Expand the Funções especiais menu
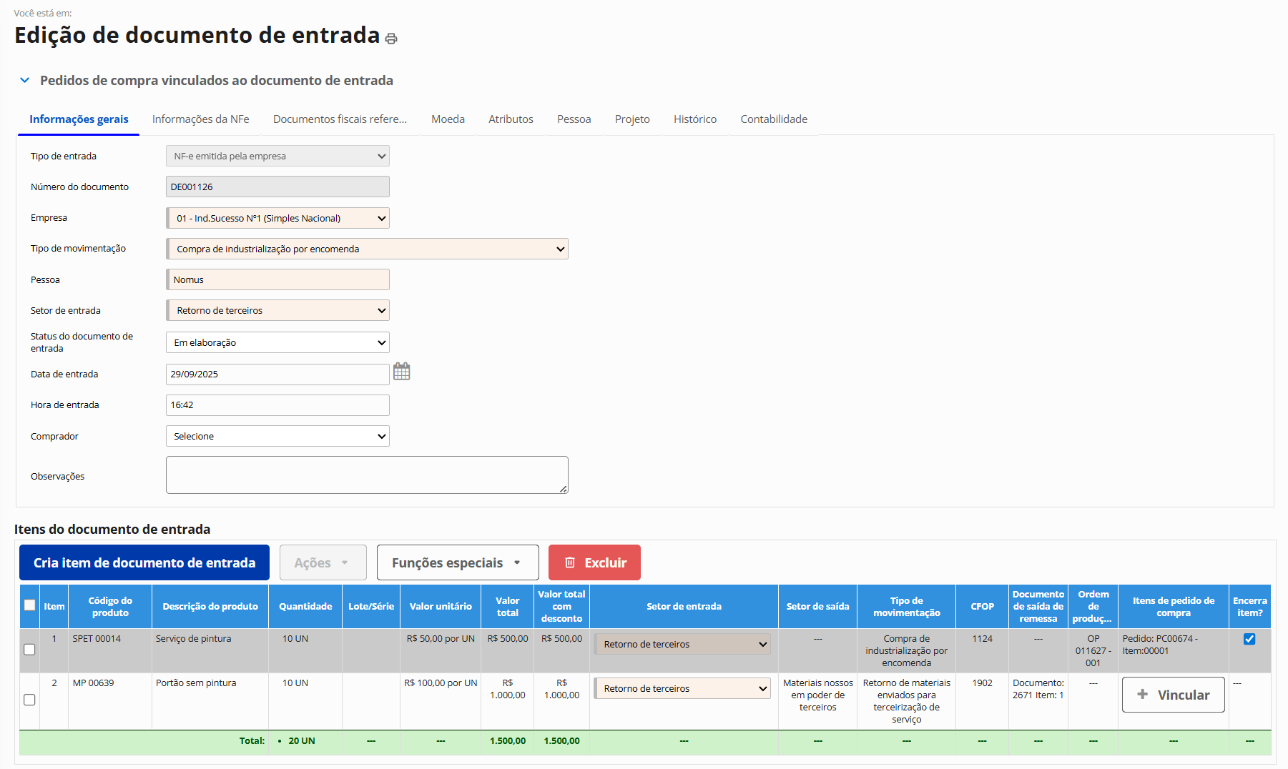The image size is (1288, 769). pos(457,562)
